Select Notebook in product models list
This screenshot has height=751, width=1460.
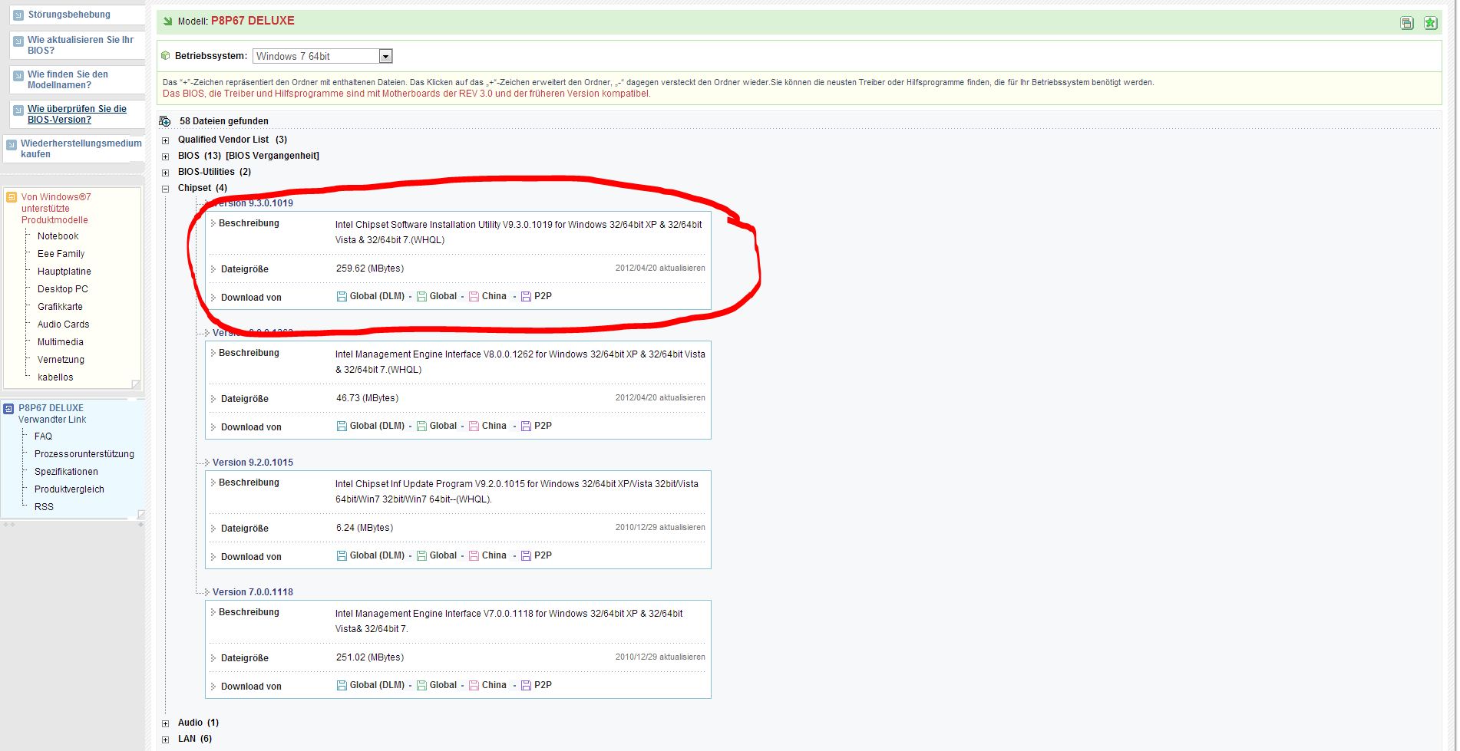pyautogui.click(x=58, y=236)
